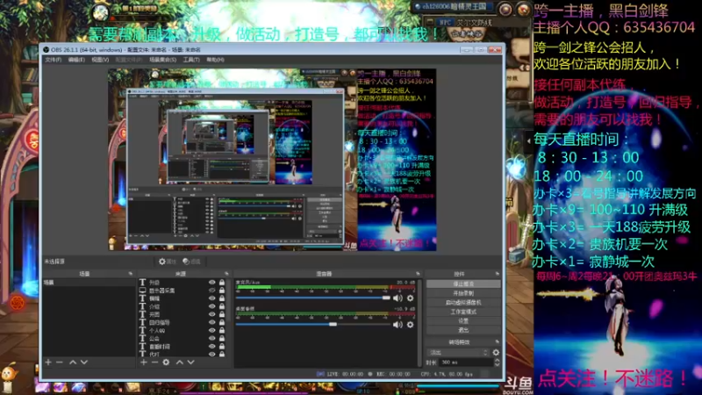Click the mixer panel vertical scrollbar

(419, 321)
